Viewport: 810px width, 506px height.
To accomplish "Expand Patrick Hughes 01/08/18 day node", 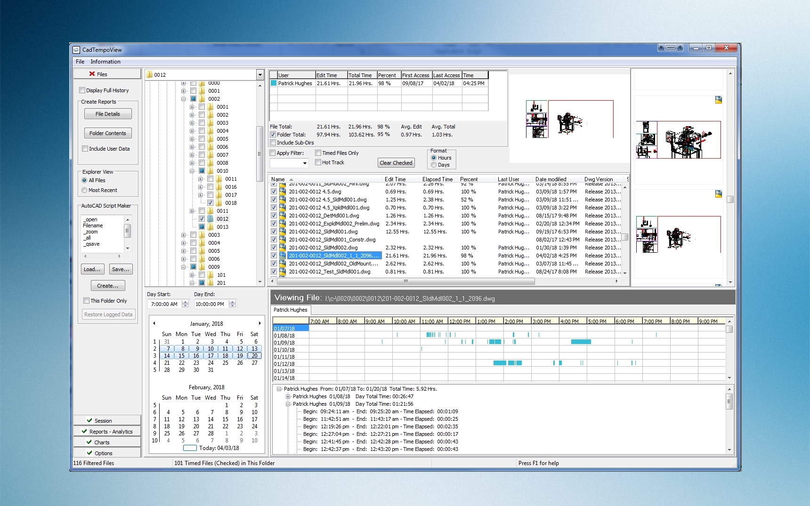I will [288, 396].
